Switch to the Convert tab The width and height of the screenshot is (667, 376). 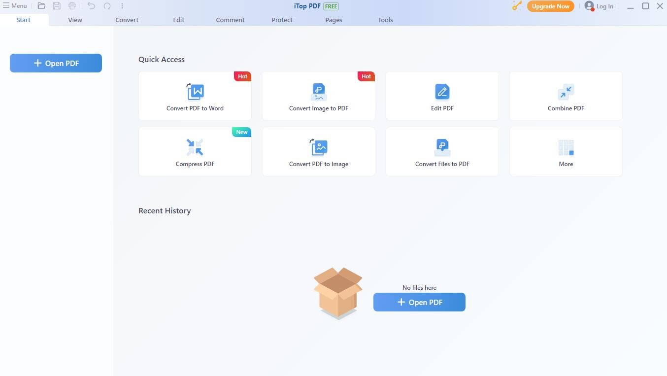(127, 20)
